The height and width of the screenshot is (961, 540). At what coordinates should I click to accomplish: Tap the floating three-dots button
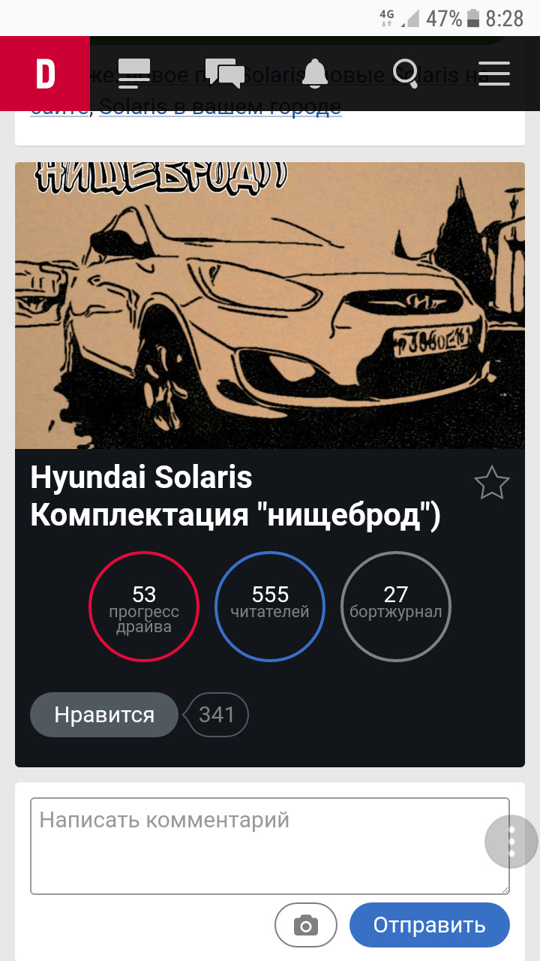(x=511, y=842)
